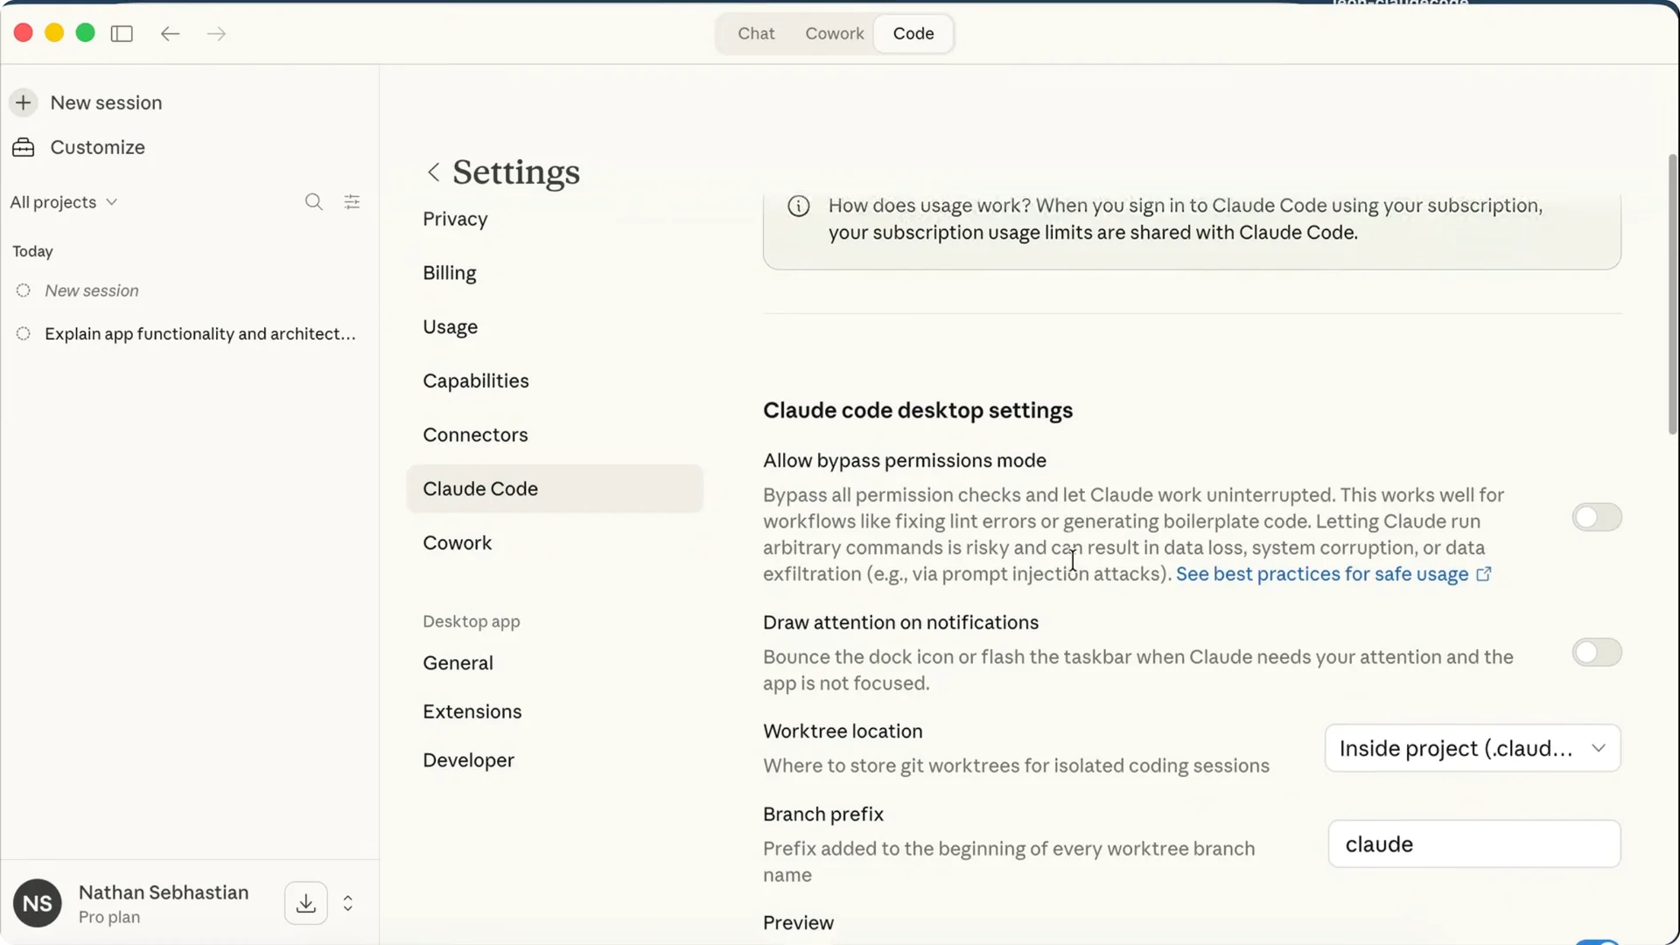Open session filter options icon
Image resolution: width=1680 pixels, height=945 pixels.
tap(352, 202)
